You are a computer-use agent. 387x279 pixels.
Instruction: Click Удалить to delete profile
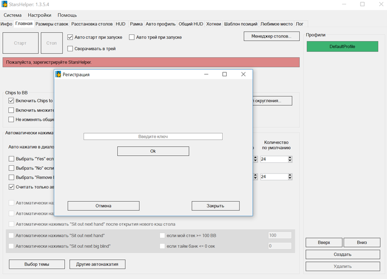tap(343, 266)
